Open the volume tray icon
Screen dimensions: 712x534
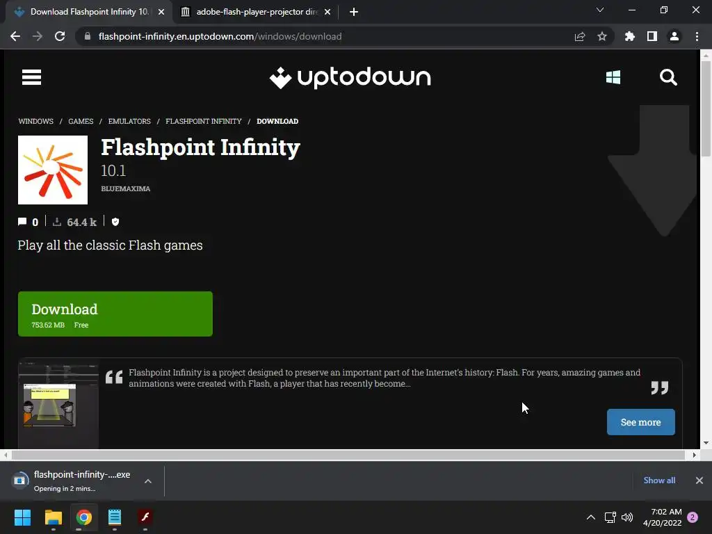point(627,517)
